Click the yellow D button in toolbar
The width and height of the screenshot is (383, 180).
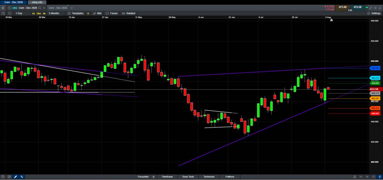click(88, 13)
